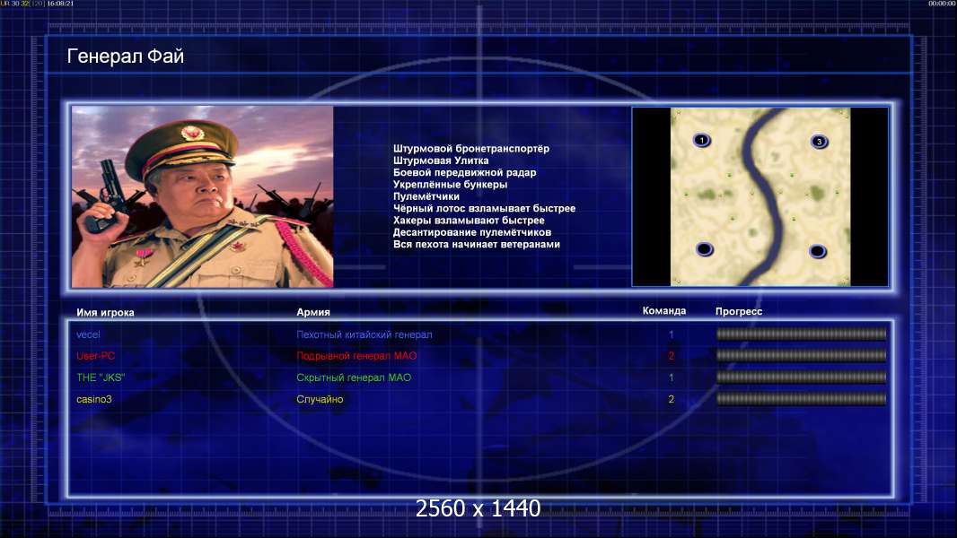Image resolution: width=957 pixels, height=538 pixels.
Task: Select player 'User-PC' in the red row
Action: [95, 356]
